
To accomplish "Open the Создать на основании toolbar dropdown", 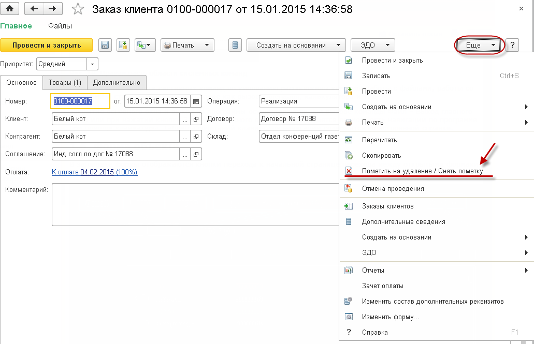I will point(296,45).
